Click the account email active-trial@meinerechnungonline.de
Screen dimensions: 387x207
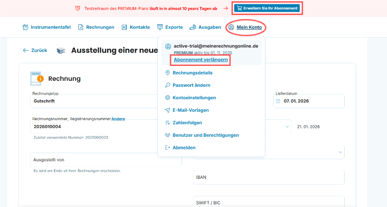click(216, 46)
